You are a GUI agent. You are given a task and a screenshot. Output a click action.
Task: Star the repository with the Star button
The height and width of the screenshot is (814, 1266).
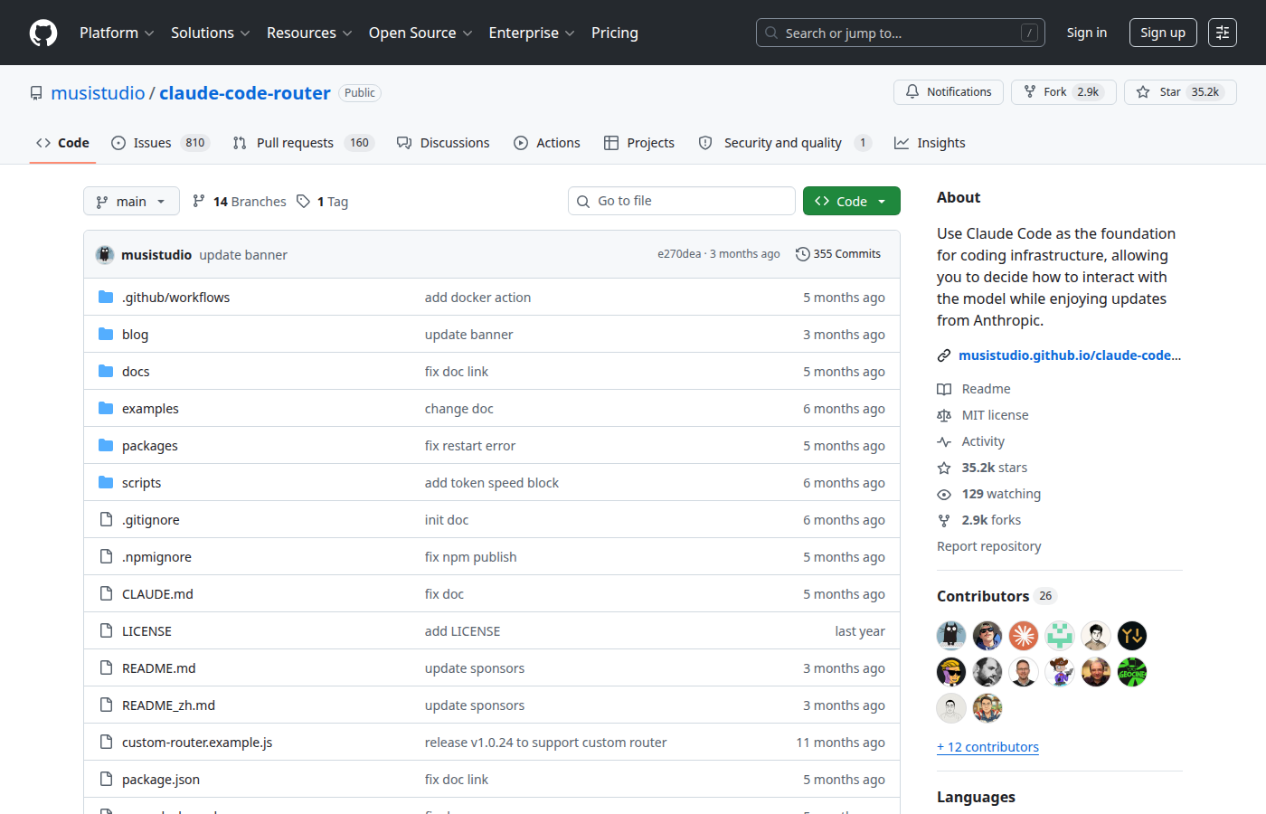pos(1180,92)
